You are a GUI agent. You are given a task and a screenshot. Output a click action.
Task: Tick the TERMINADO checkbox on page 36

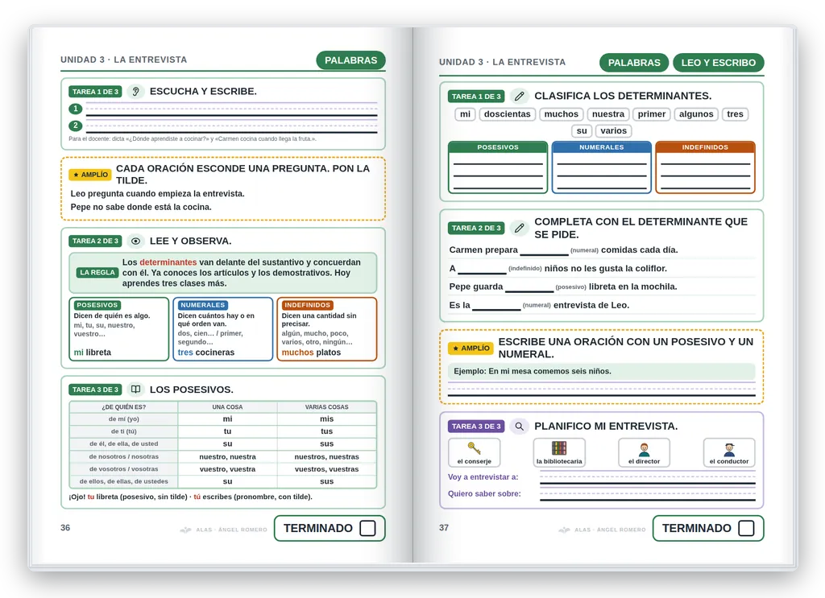pyautogui.click(x=367, y=528)
